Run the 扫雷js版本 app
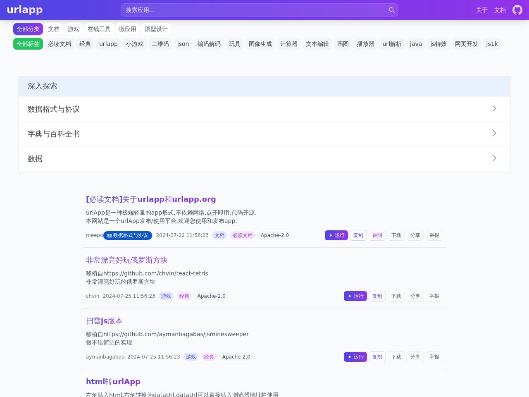Screen dimensions: 529x397 coord(355,357)
